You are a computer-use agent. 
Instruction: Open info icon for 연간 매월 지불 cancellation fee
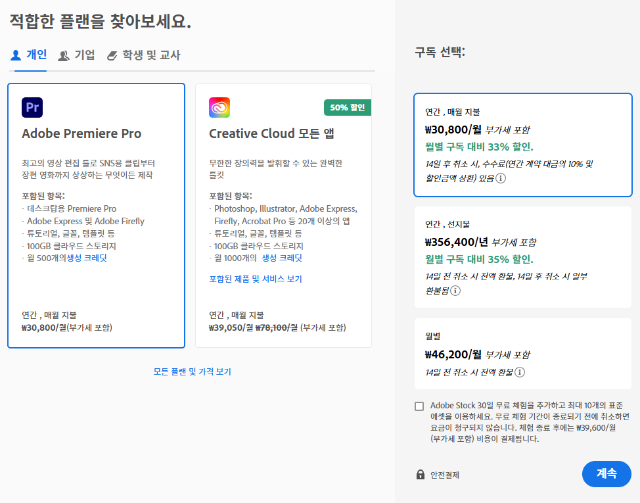(x=501, y=178)
